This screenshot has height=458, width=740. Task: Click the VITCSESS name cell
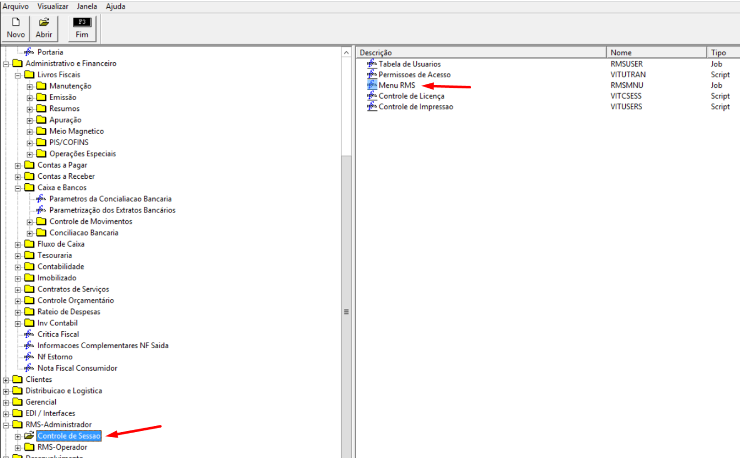coord(626,96)
